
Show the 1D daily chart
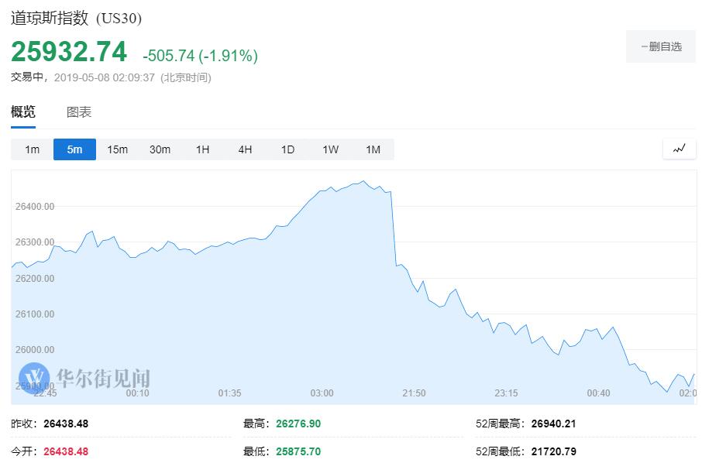pos(287,149)
